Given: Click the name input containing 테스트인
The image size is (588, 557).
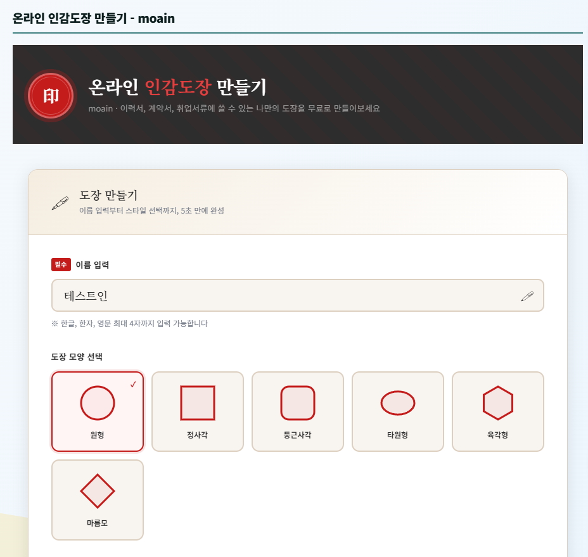Looking at the screenshot, I should [285, 296].
